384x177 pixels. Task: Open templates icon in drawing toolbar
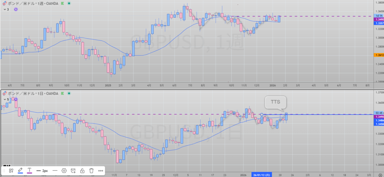[11, 171]
